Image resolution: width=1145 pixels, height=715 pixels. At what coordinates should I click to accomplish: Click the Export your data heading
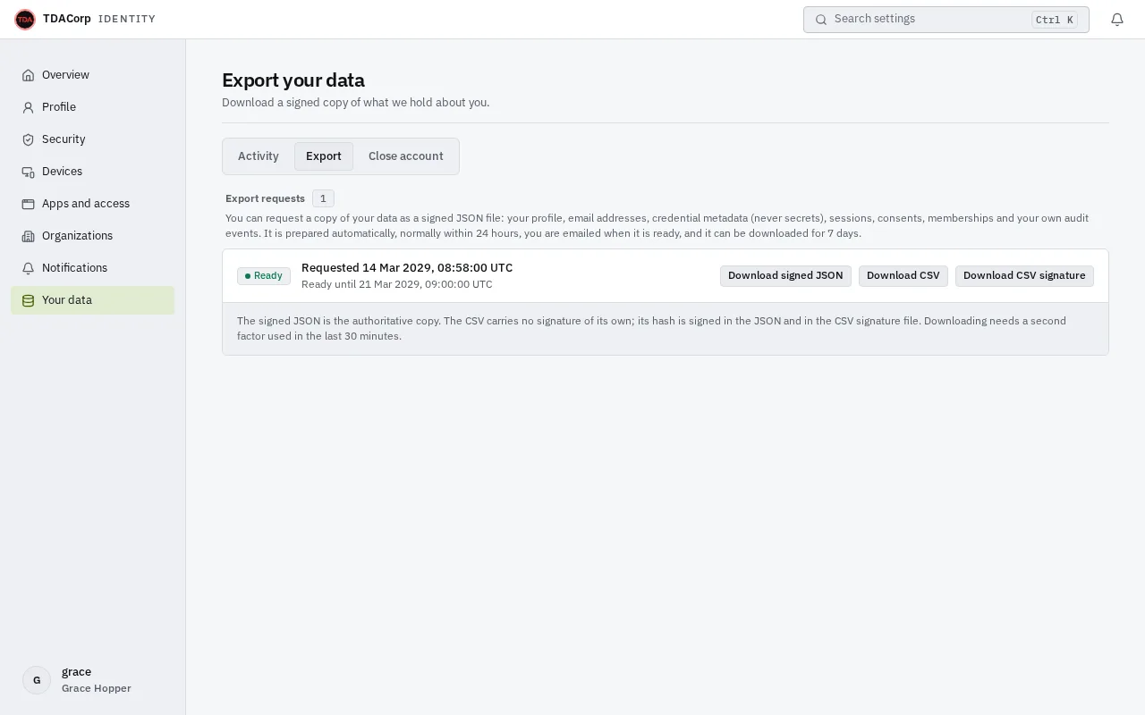pos(293,80)
